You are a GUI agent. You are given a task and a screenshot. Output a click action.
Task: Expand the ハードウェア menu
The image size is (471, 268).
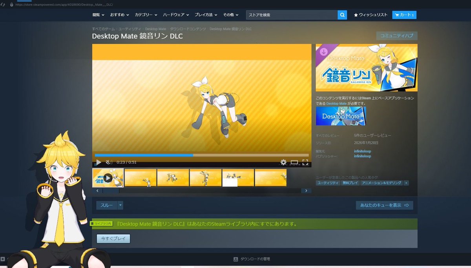click(x=176, y=15)
